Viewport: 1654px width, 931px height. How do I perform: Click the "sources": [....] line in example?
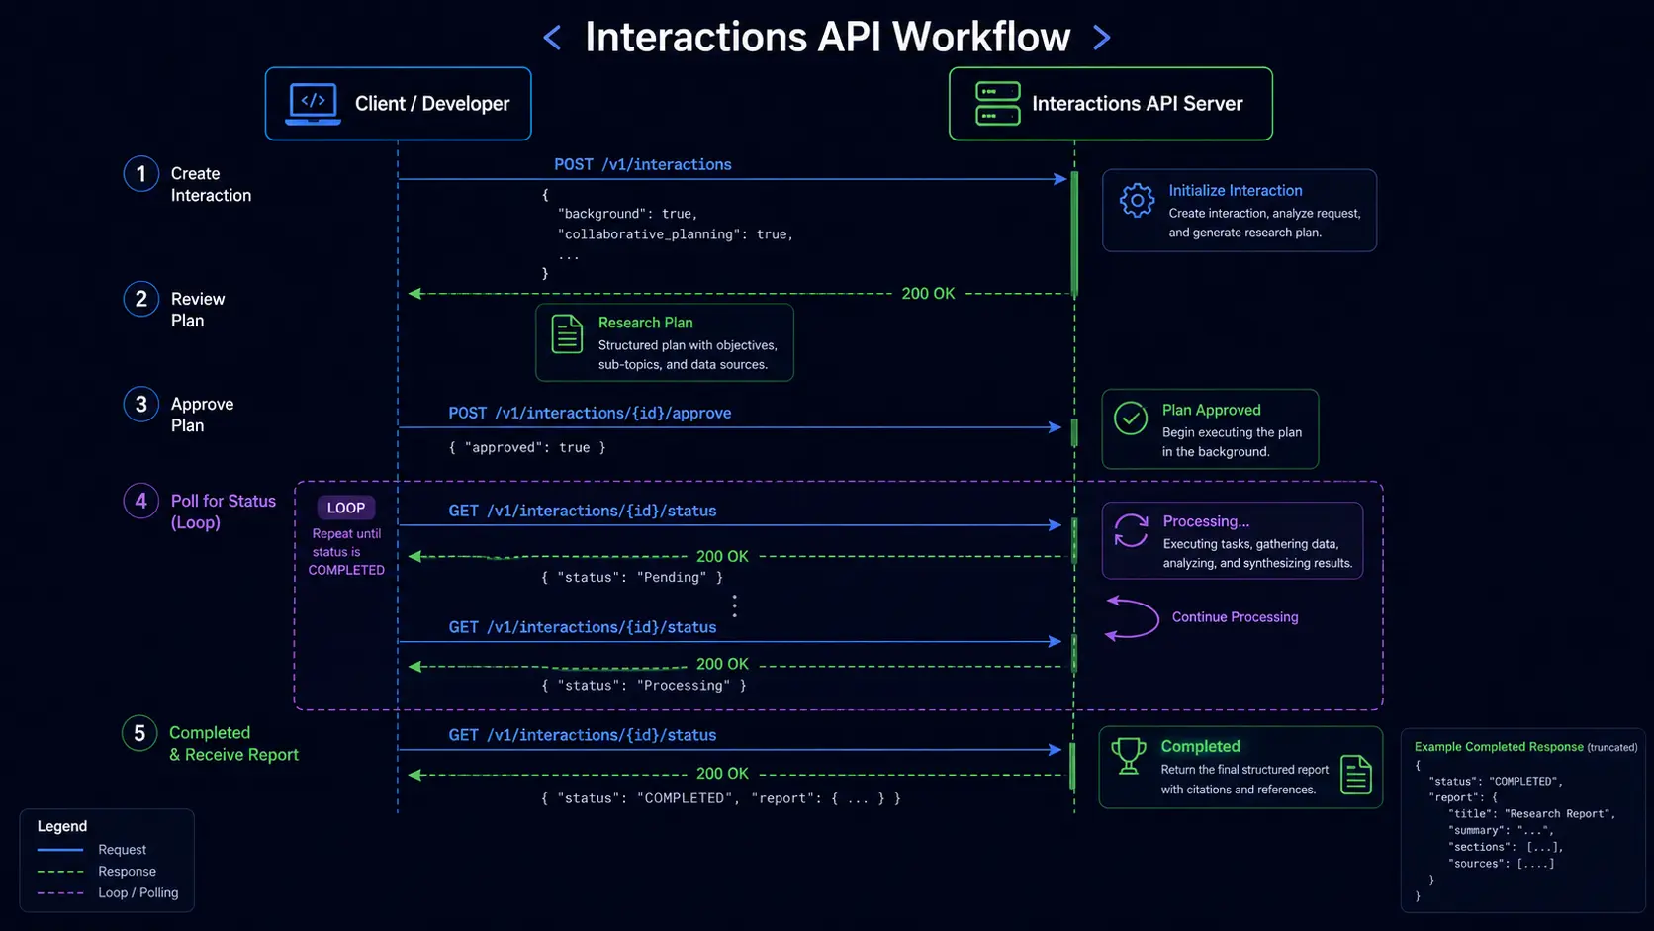coord(1502,864)
